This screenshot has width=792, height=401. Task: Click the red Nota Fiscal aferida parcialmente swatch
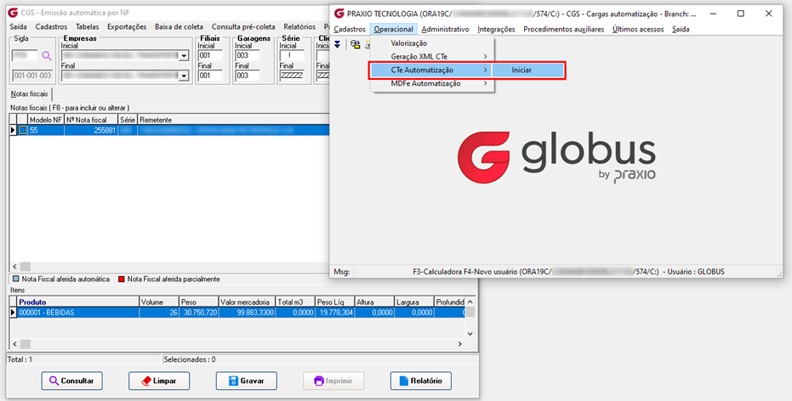click(121, 279)
